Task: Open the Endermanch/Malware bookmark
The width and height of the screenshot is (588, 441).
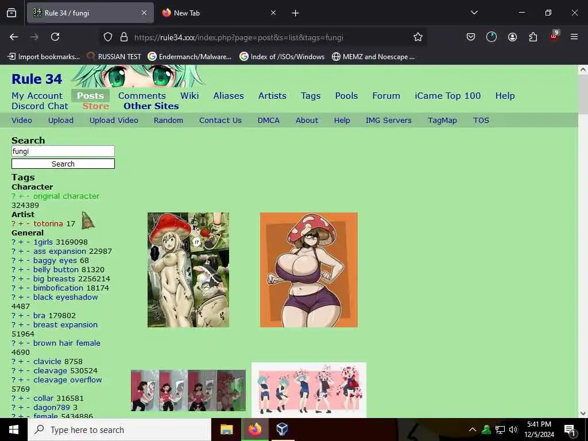Action: click(189, 57)
